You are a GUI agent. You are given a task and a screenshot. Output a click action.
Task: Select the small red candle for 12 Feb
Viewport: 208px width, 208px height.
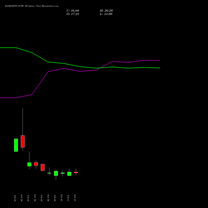click(x=76, y=173)
